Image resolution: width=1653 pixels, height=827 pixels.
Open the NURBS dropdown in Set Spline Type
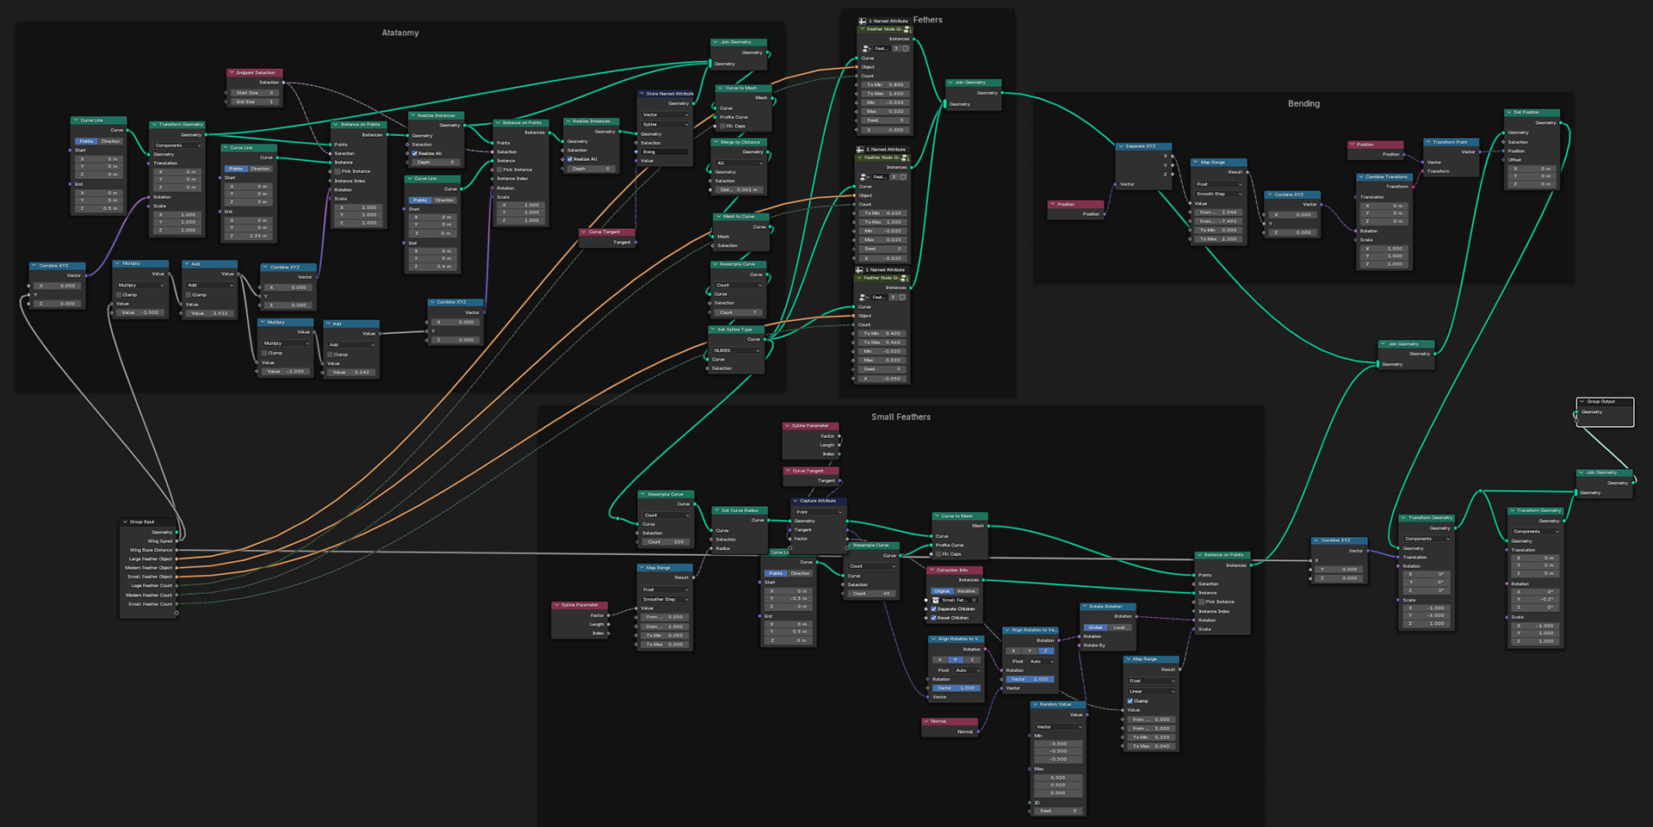coord(738,350)
